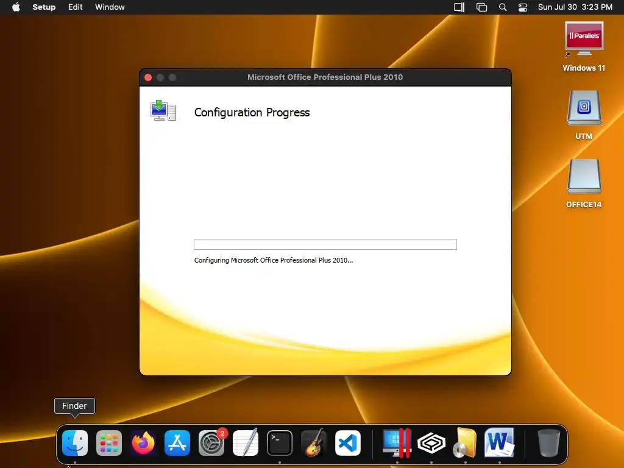Image resolution: width=624 pixels, height=468 pixels.
Task: Click the configuration progress bar
Action: (325, 244)
